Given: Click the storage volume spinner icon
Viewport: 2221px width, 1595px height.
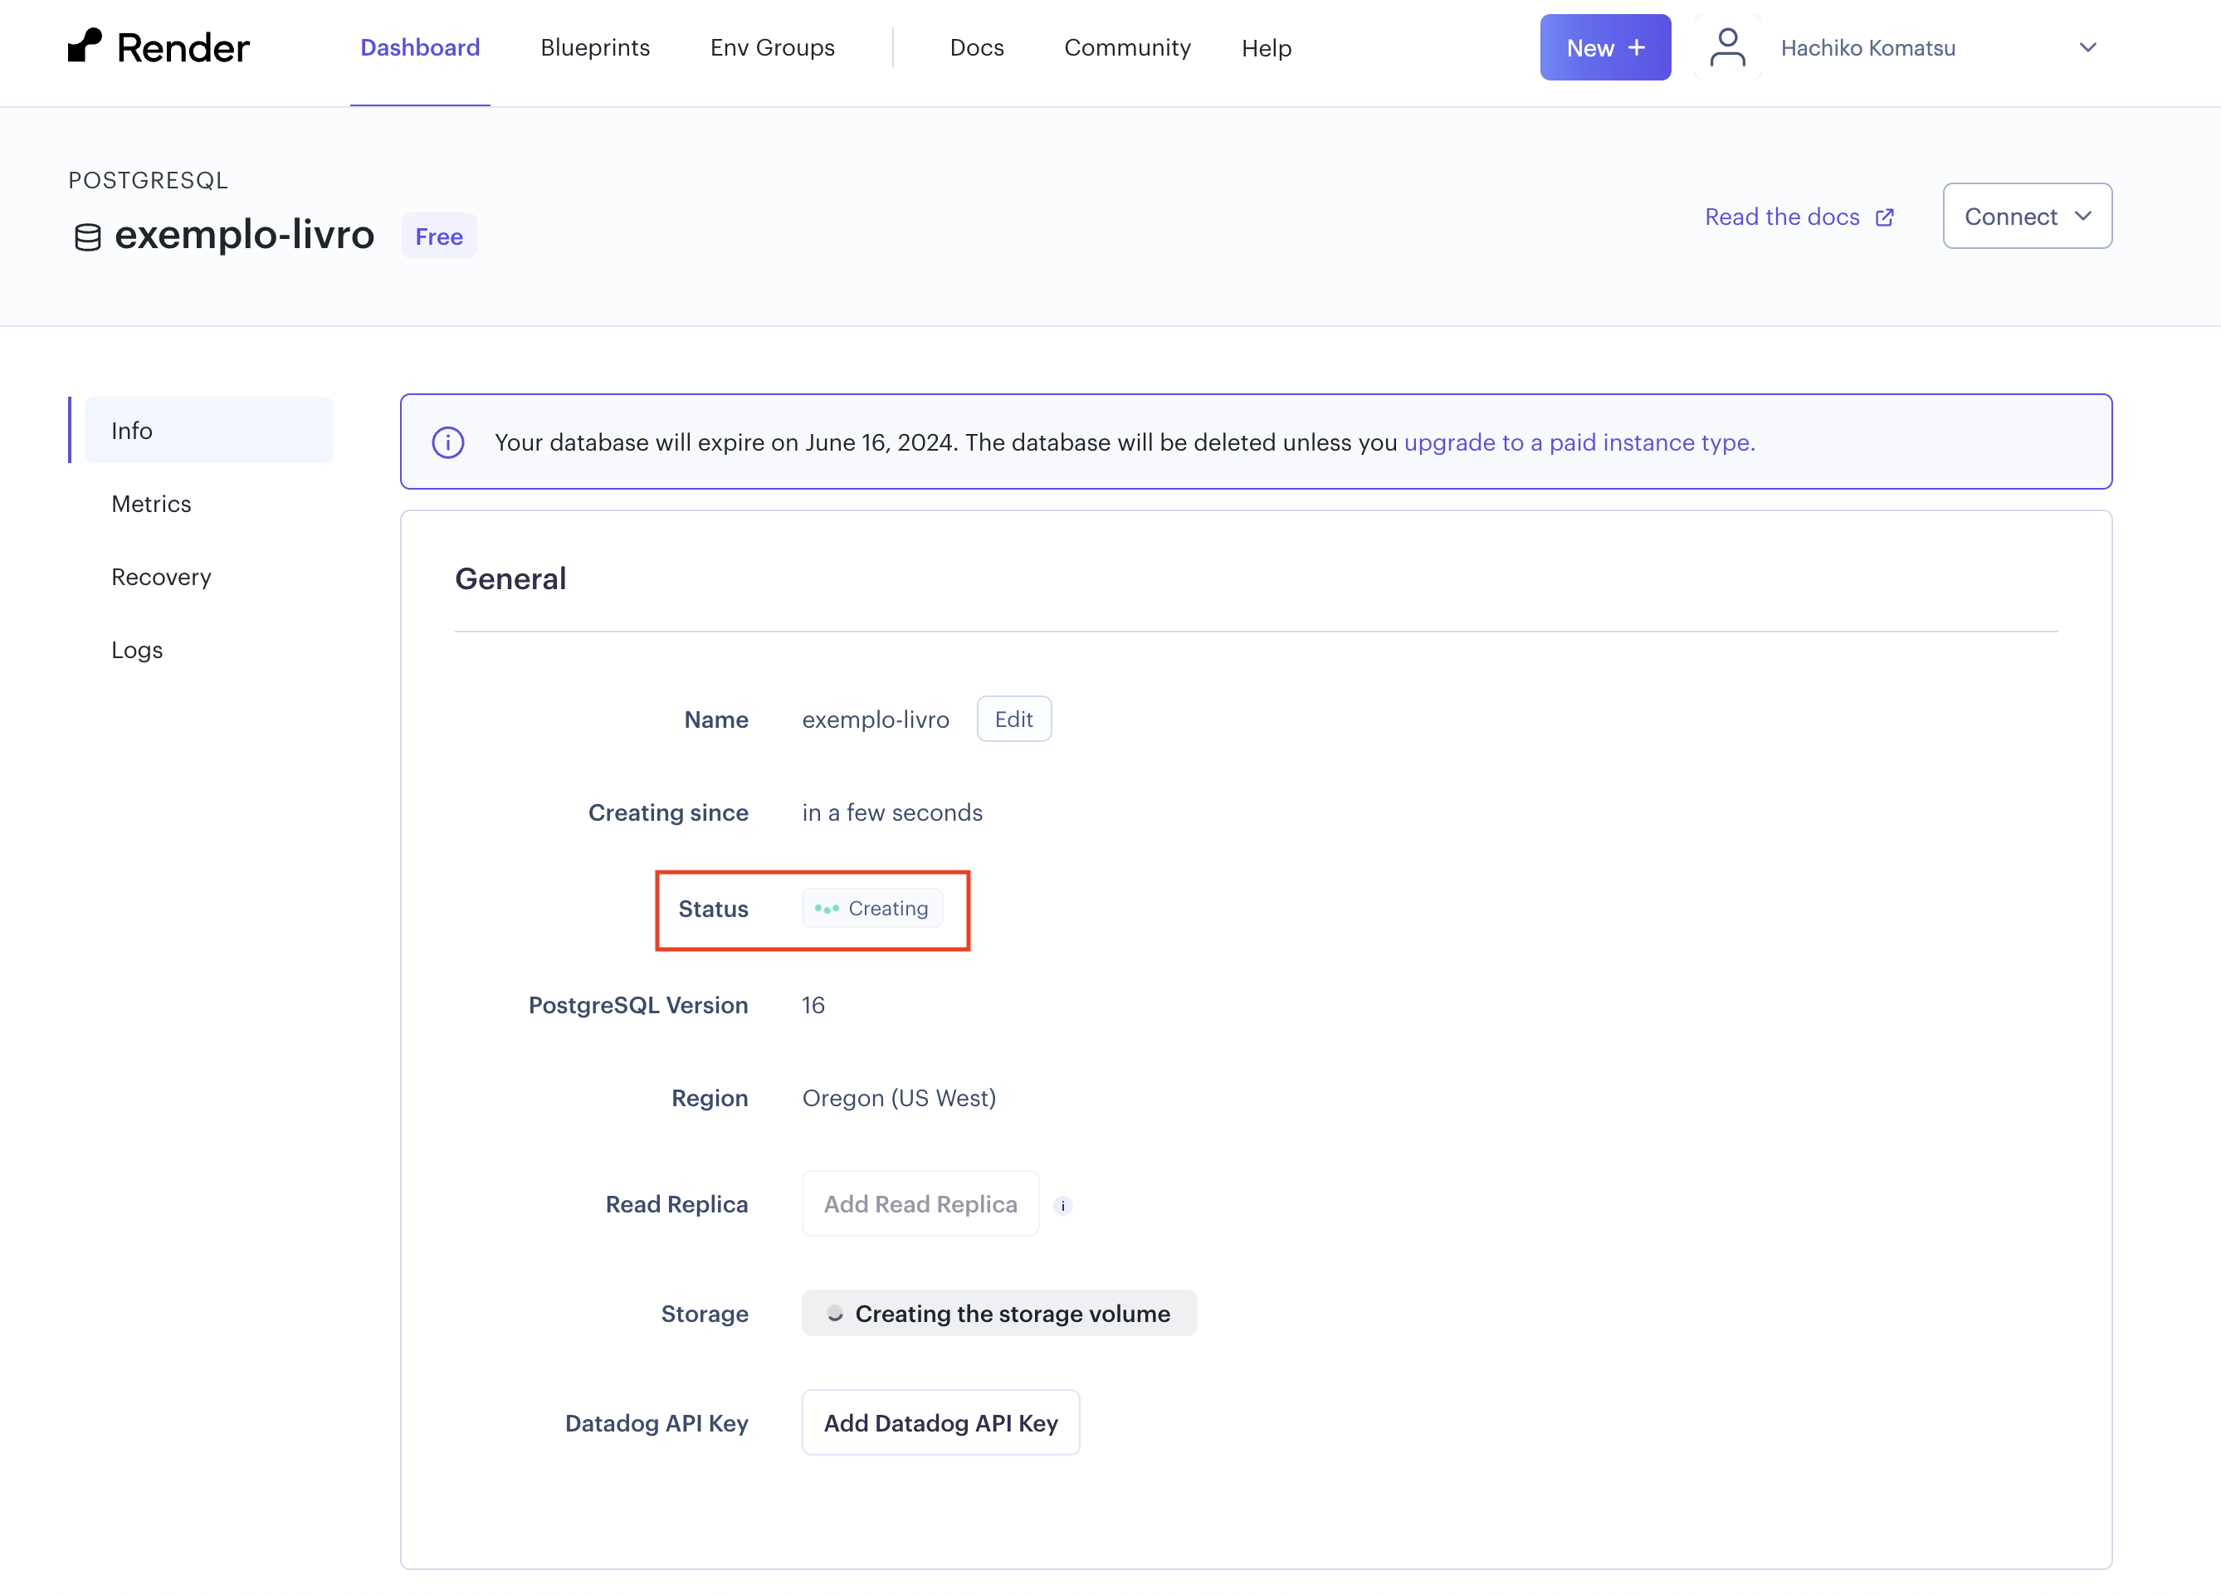Looking at the screenshot, I should [x=834, y=1313].
